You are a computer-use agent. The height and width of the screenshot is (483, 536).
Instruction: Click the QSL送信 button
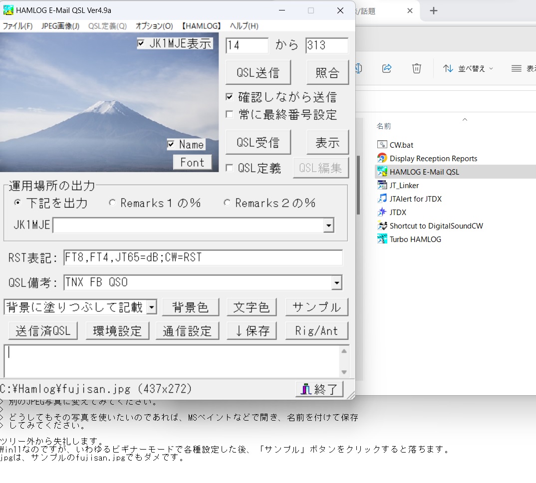coord(258,73)
